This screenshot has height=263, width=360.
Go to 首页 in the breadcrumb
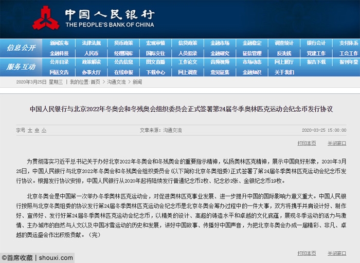[95, 82]
